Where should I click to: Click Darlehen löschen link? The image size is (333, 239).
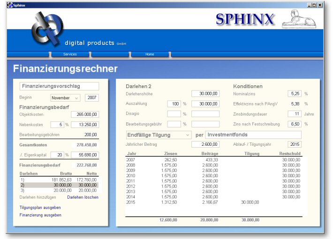click(83, 197)
